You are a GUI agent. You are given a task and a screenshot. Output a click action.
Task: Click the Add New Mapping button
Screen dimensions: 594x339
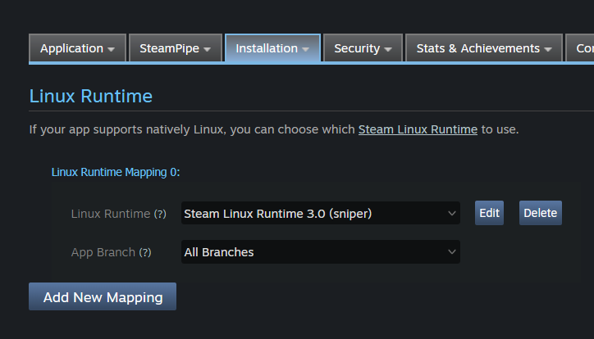pos(103,297)
